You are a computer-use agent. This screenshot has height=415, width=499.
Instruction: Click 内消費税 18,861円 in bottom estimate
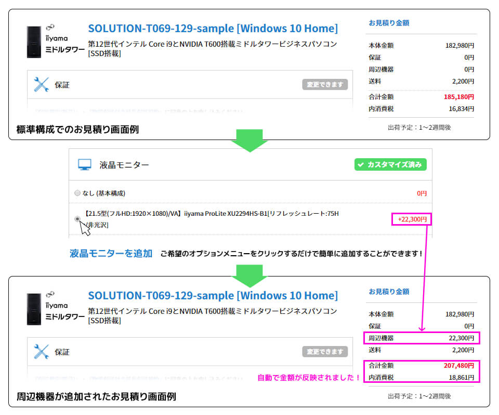pos(422,378)
